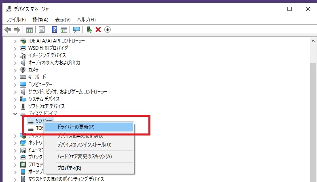This screenshot has height=182, width=317.
Task: Click the Forward arrow in the toolbar
Action: tap(17, 30)
